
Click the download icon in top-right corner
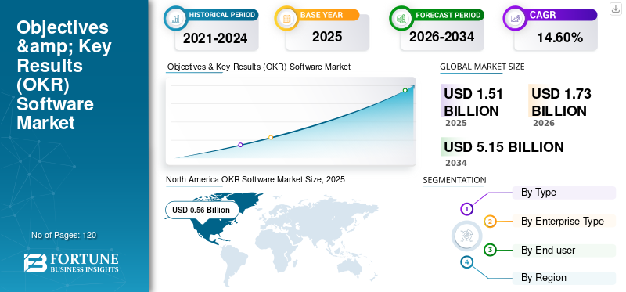615,9
